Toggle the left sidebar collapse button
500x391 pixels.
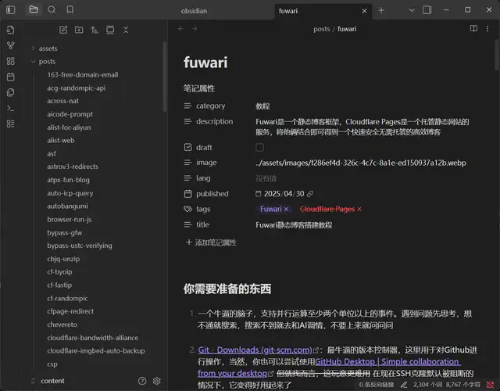click(11, 10)
